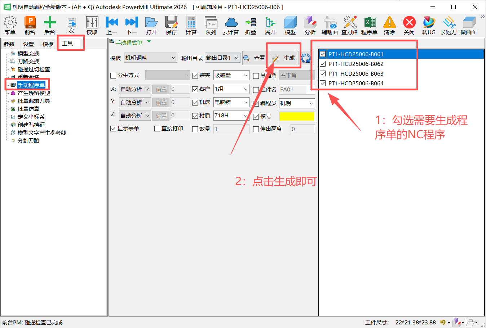The width and height of the screenshot is (486, 328).
Task: Click the 长短刀 tool length icon
Action: pos(449,22)
